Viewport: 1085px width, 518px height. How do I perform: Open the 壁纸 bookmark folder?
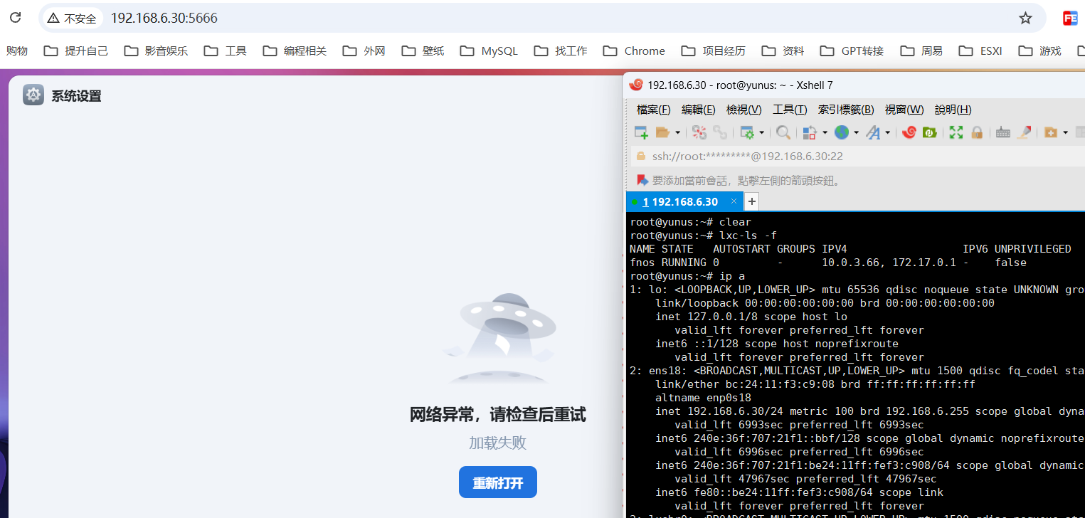click(423, 51)
